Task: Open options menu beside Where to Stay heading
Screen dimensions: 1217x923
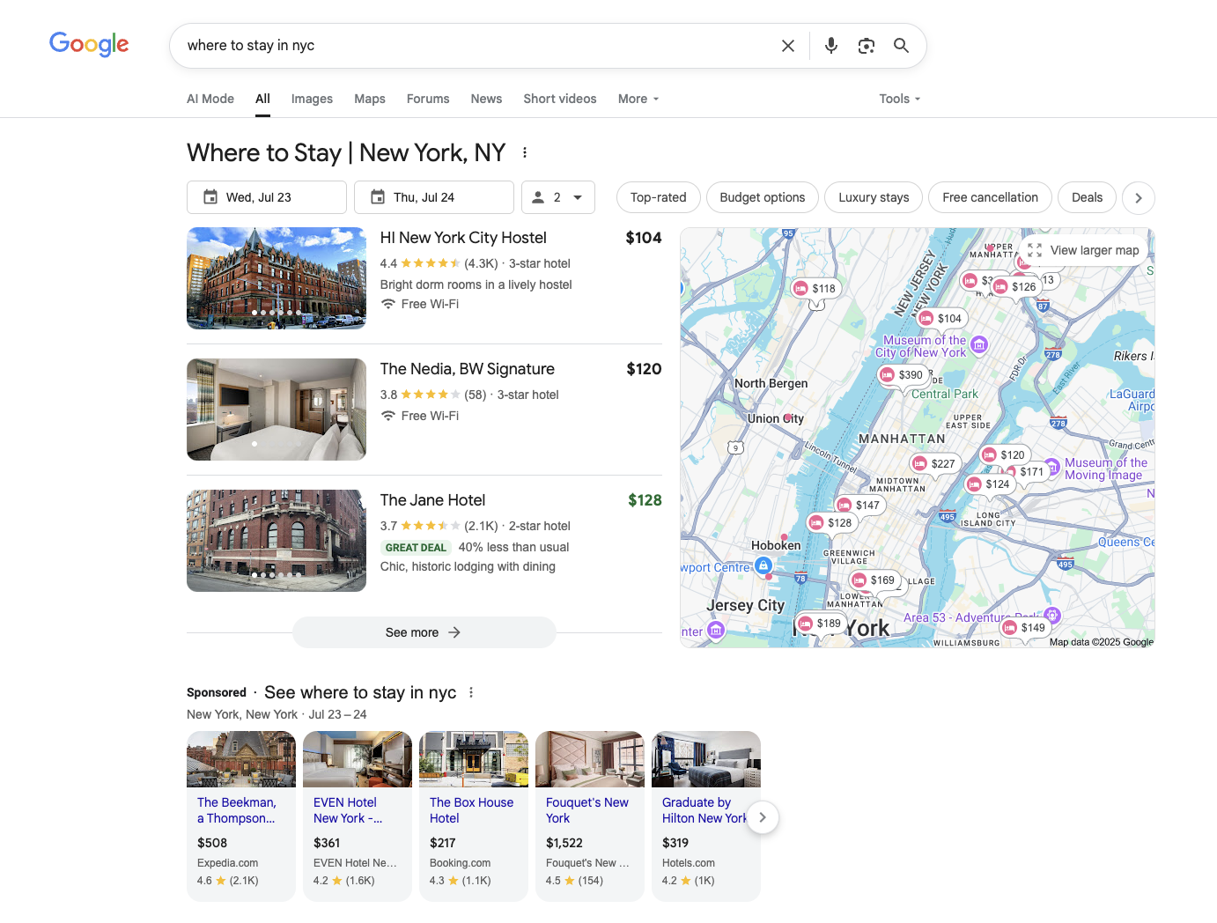Action: click(x=525, y=152)
